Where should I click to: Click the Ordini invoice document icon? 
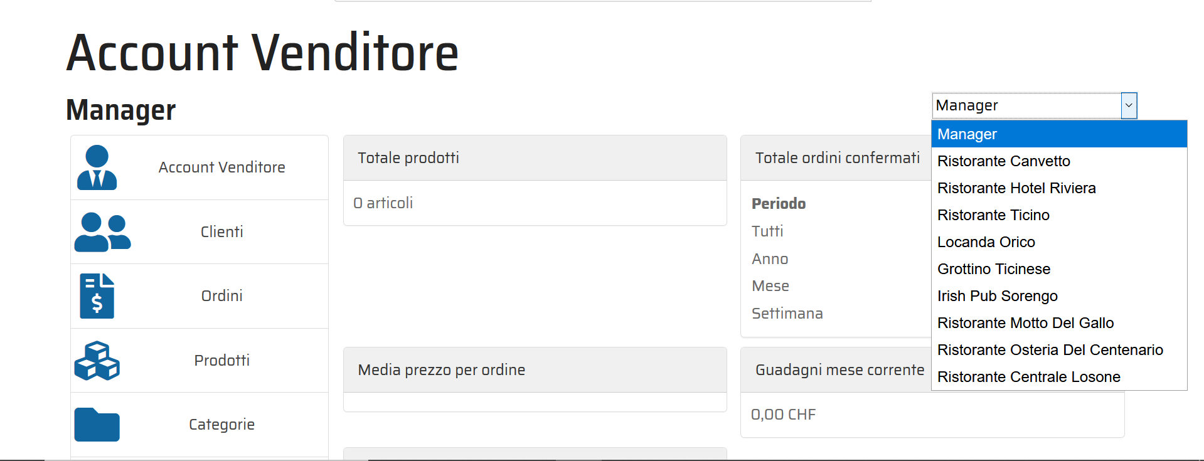coord(97,296)
